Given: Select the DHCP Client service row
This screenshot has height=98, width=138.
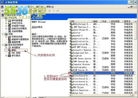Looking at the screenshot, I should (x=102, y=73).
